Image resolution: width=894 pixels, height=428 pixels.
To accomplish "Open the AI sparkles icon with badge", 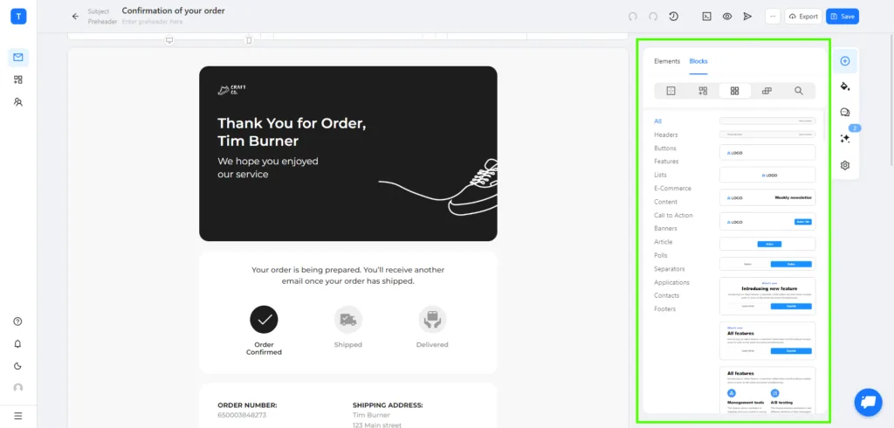I will [845, 139].
